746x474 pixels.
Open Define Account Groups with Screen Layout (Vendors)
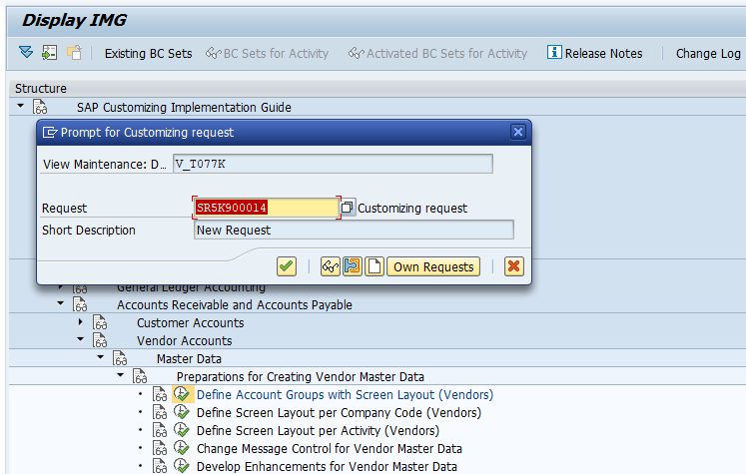click(x=345, y=394)
